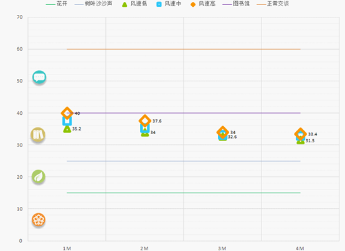Click the orange diamond marker at 1M

click(x=67, y=113)
